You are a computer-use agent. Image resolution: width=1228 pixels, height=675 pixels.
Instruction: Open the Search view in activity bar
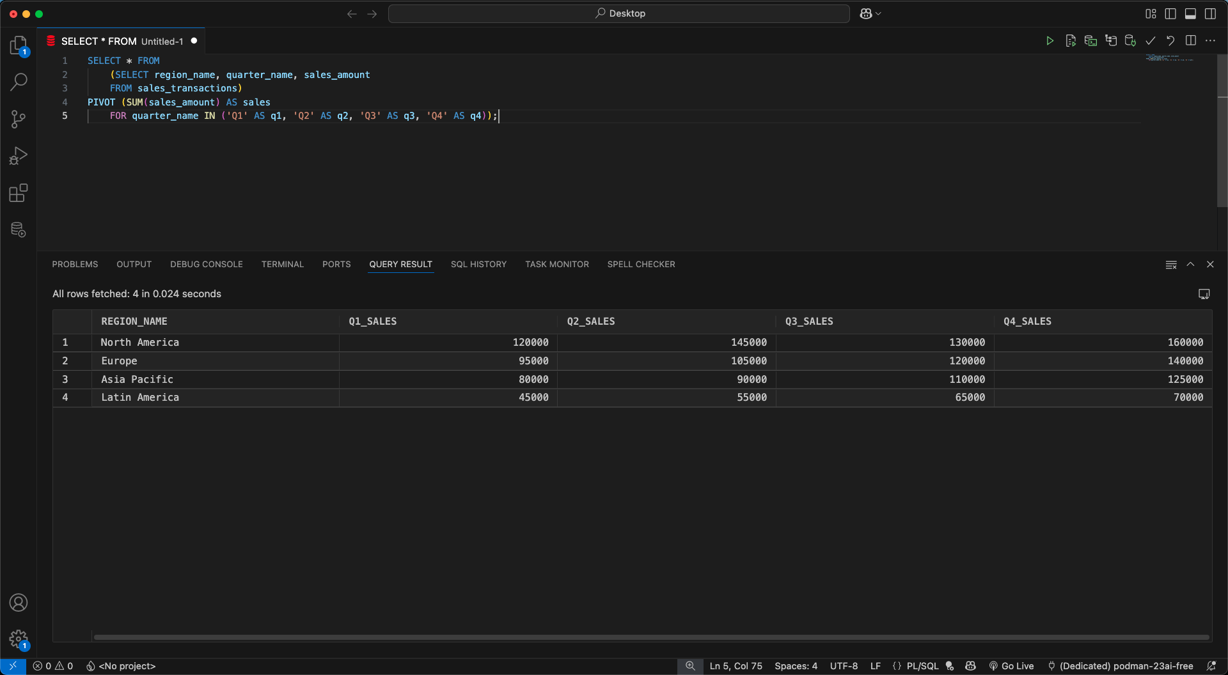click(x=19, y=82)
